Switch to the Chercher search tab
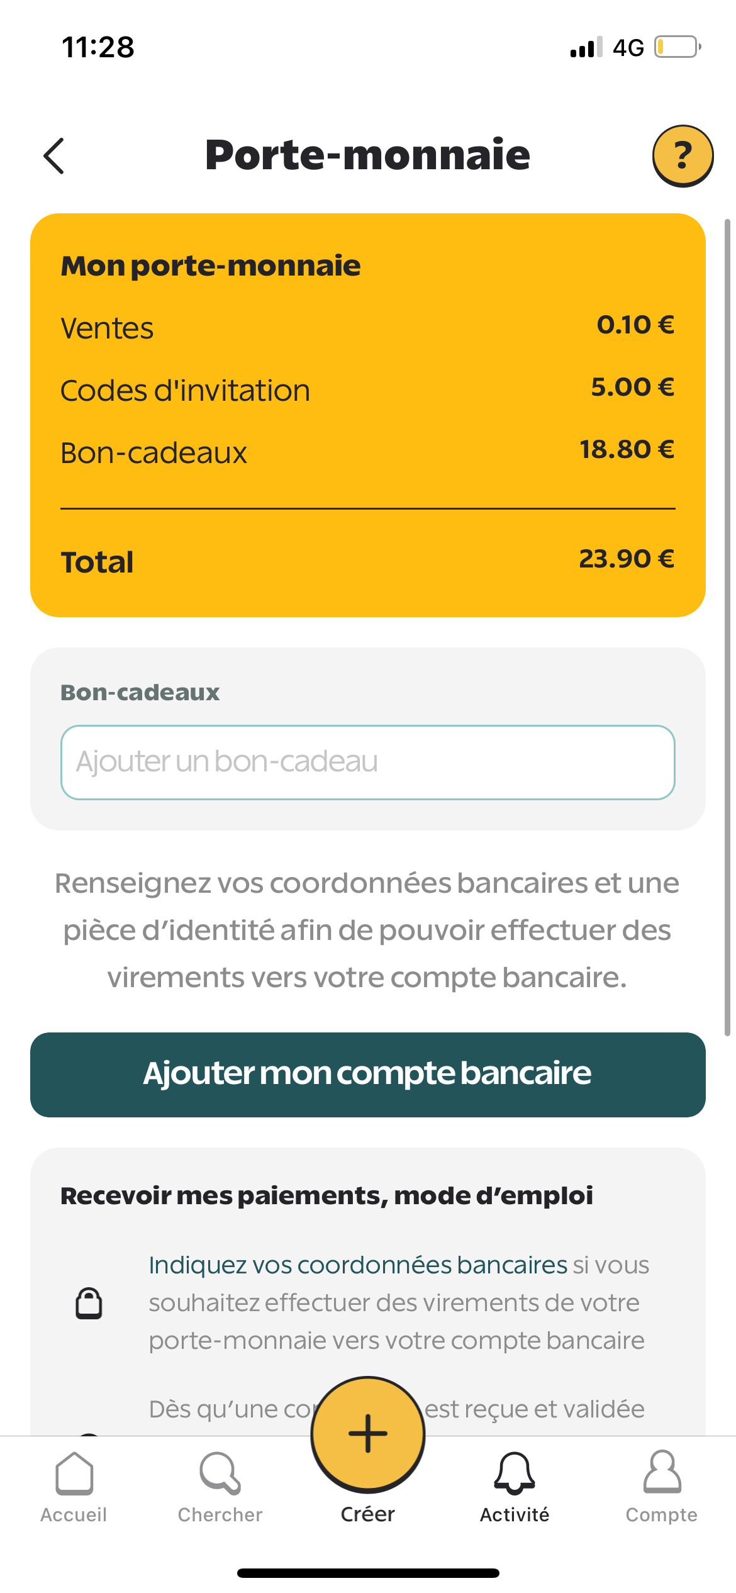 click(220, 1487)
